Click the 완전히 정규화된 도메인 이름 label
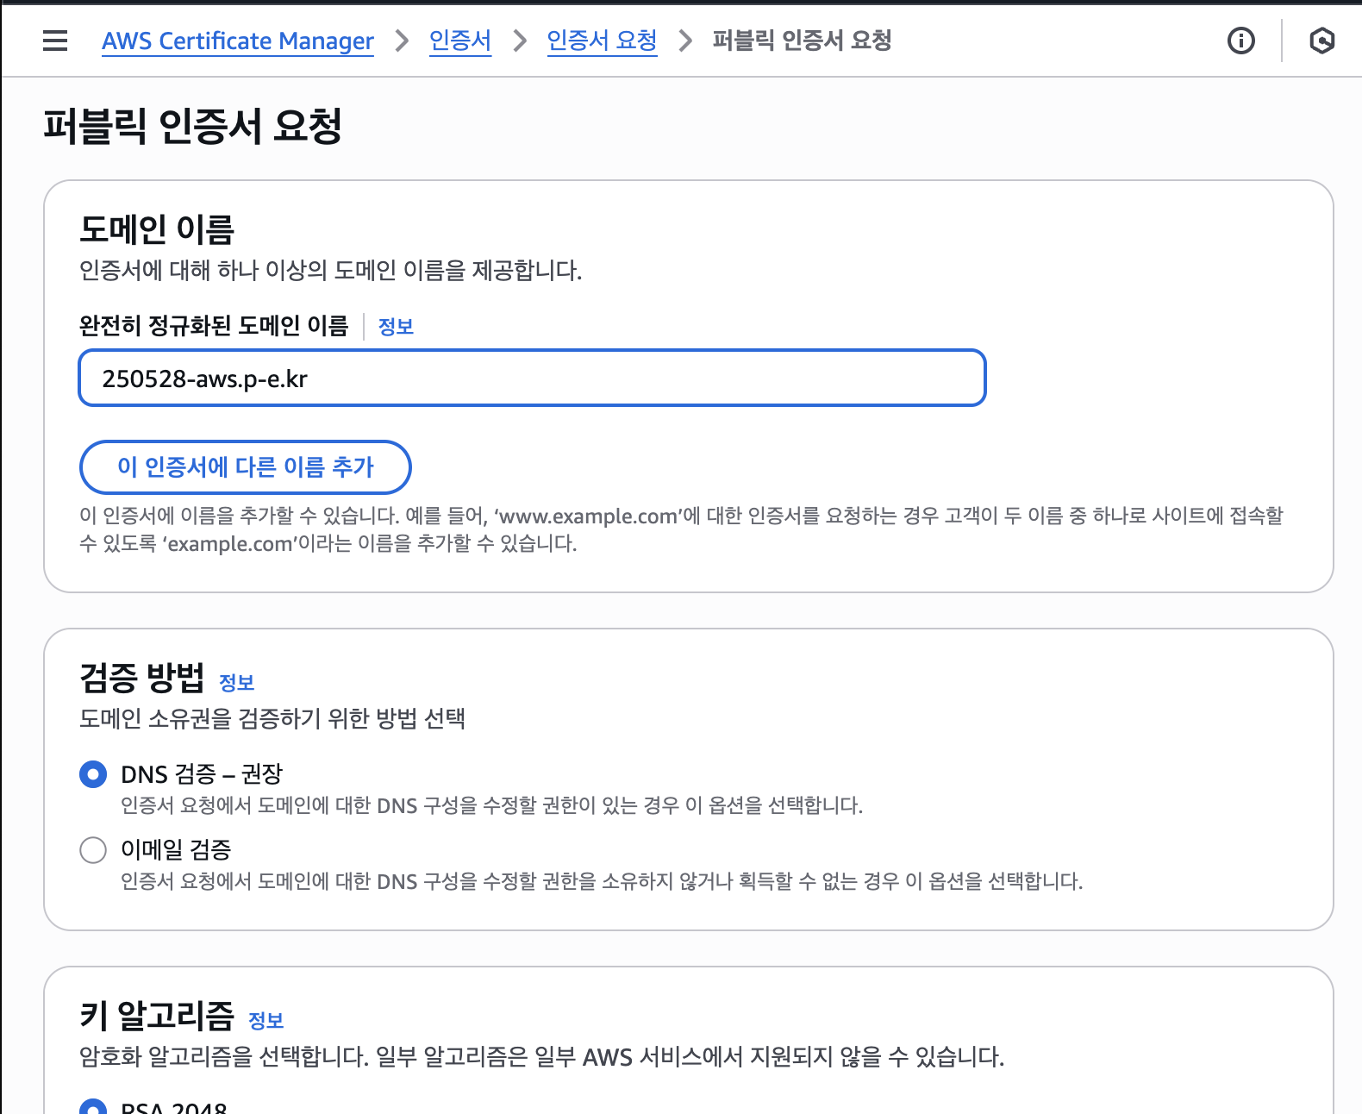Screen dimensions: 1362x1114 214,326
